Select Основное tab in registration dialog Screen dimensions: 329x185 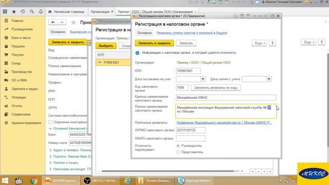click(x=144, y=33)
